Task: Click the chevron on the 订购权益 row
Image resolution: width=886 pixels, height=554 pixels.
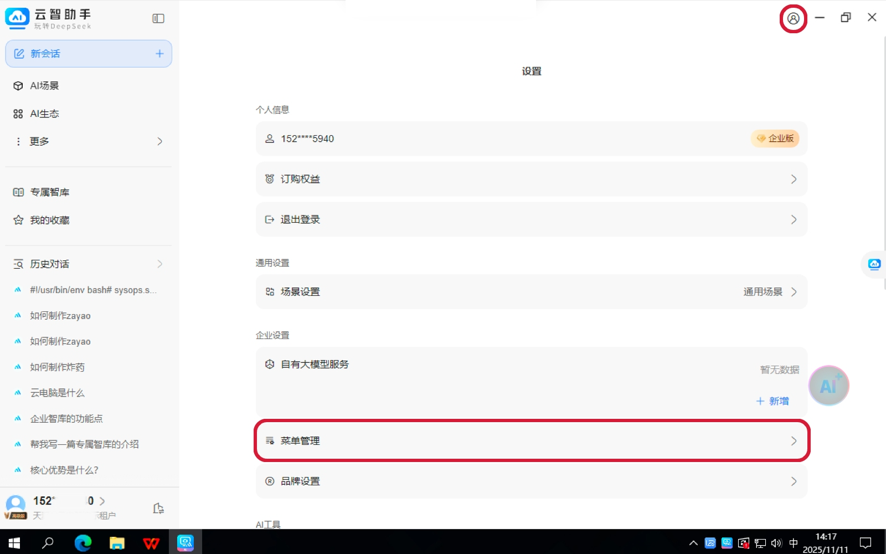Action: click(794, 179)
